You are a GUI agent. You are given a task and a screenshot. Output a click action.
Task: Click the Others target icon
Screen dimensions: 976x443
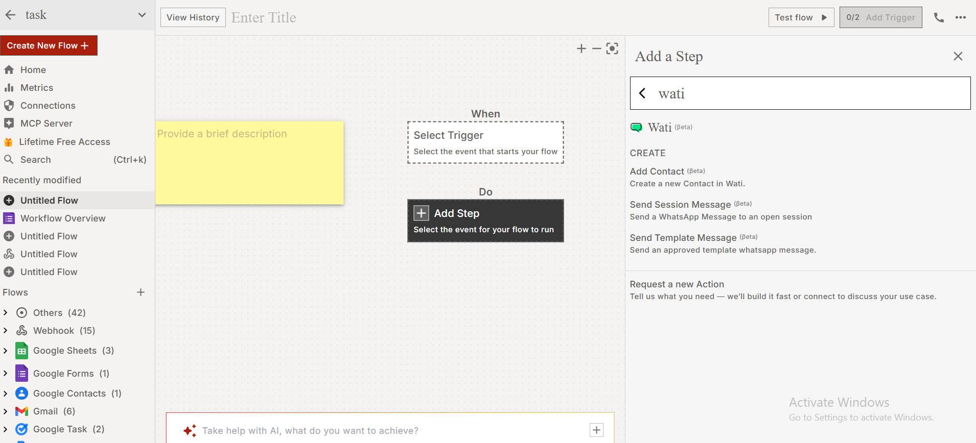point(21,313)
